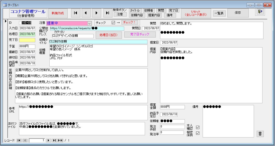Click タイトル search button
This screenshot has height=146, width=275.
pos(135,10)
